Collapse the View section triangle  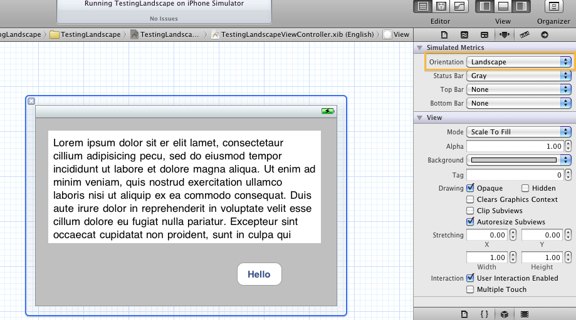(x=419, y=118)
